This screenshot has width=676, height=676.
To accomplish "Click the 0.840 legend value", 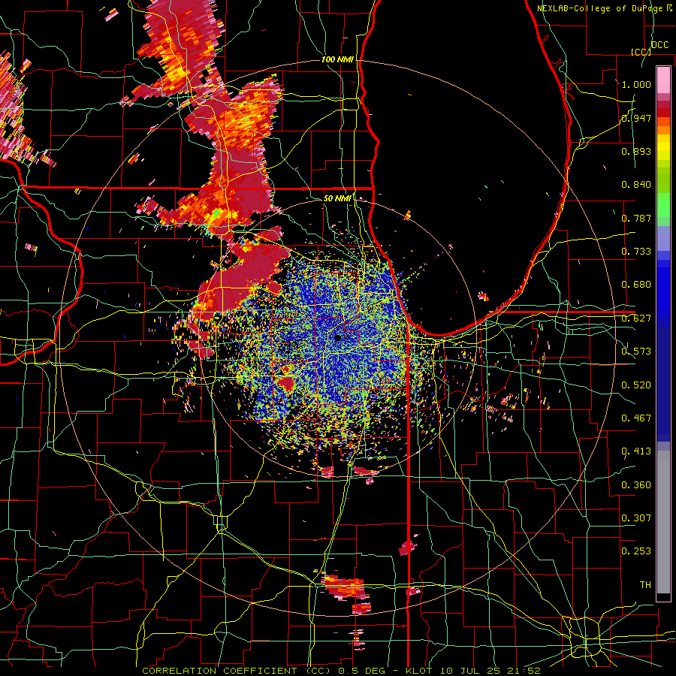I will [636, 185].
